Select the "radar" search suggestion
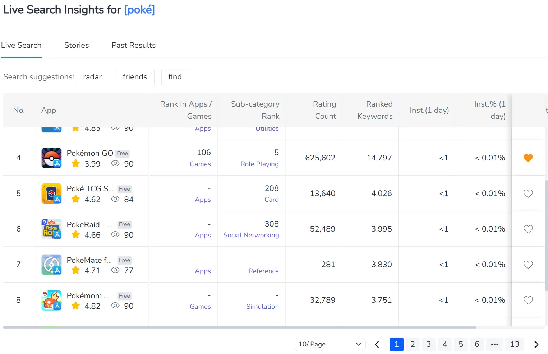 coord(92,77)
